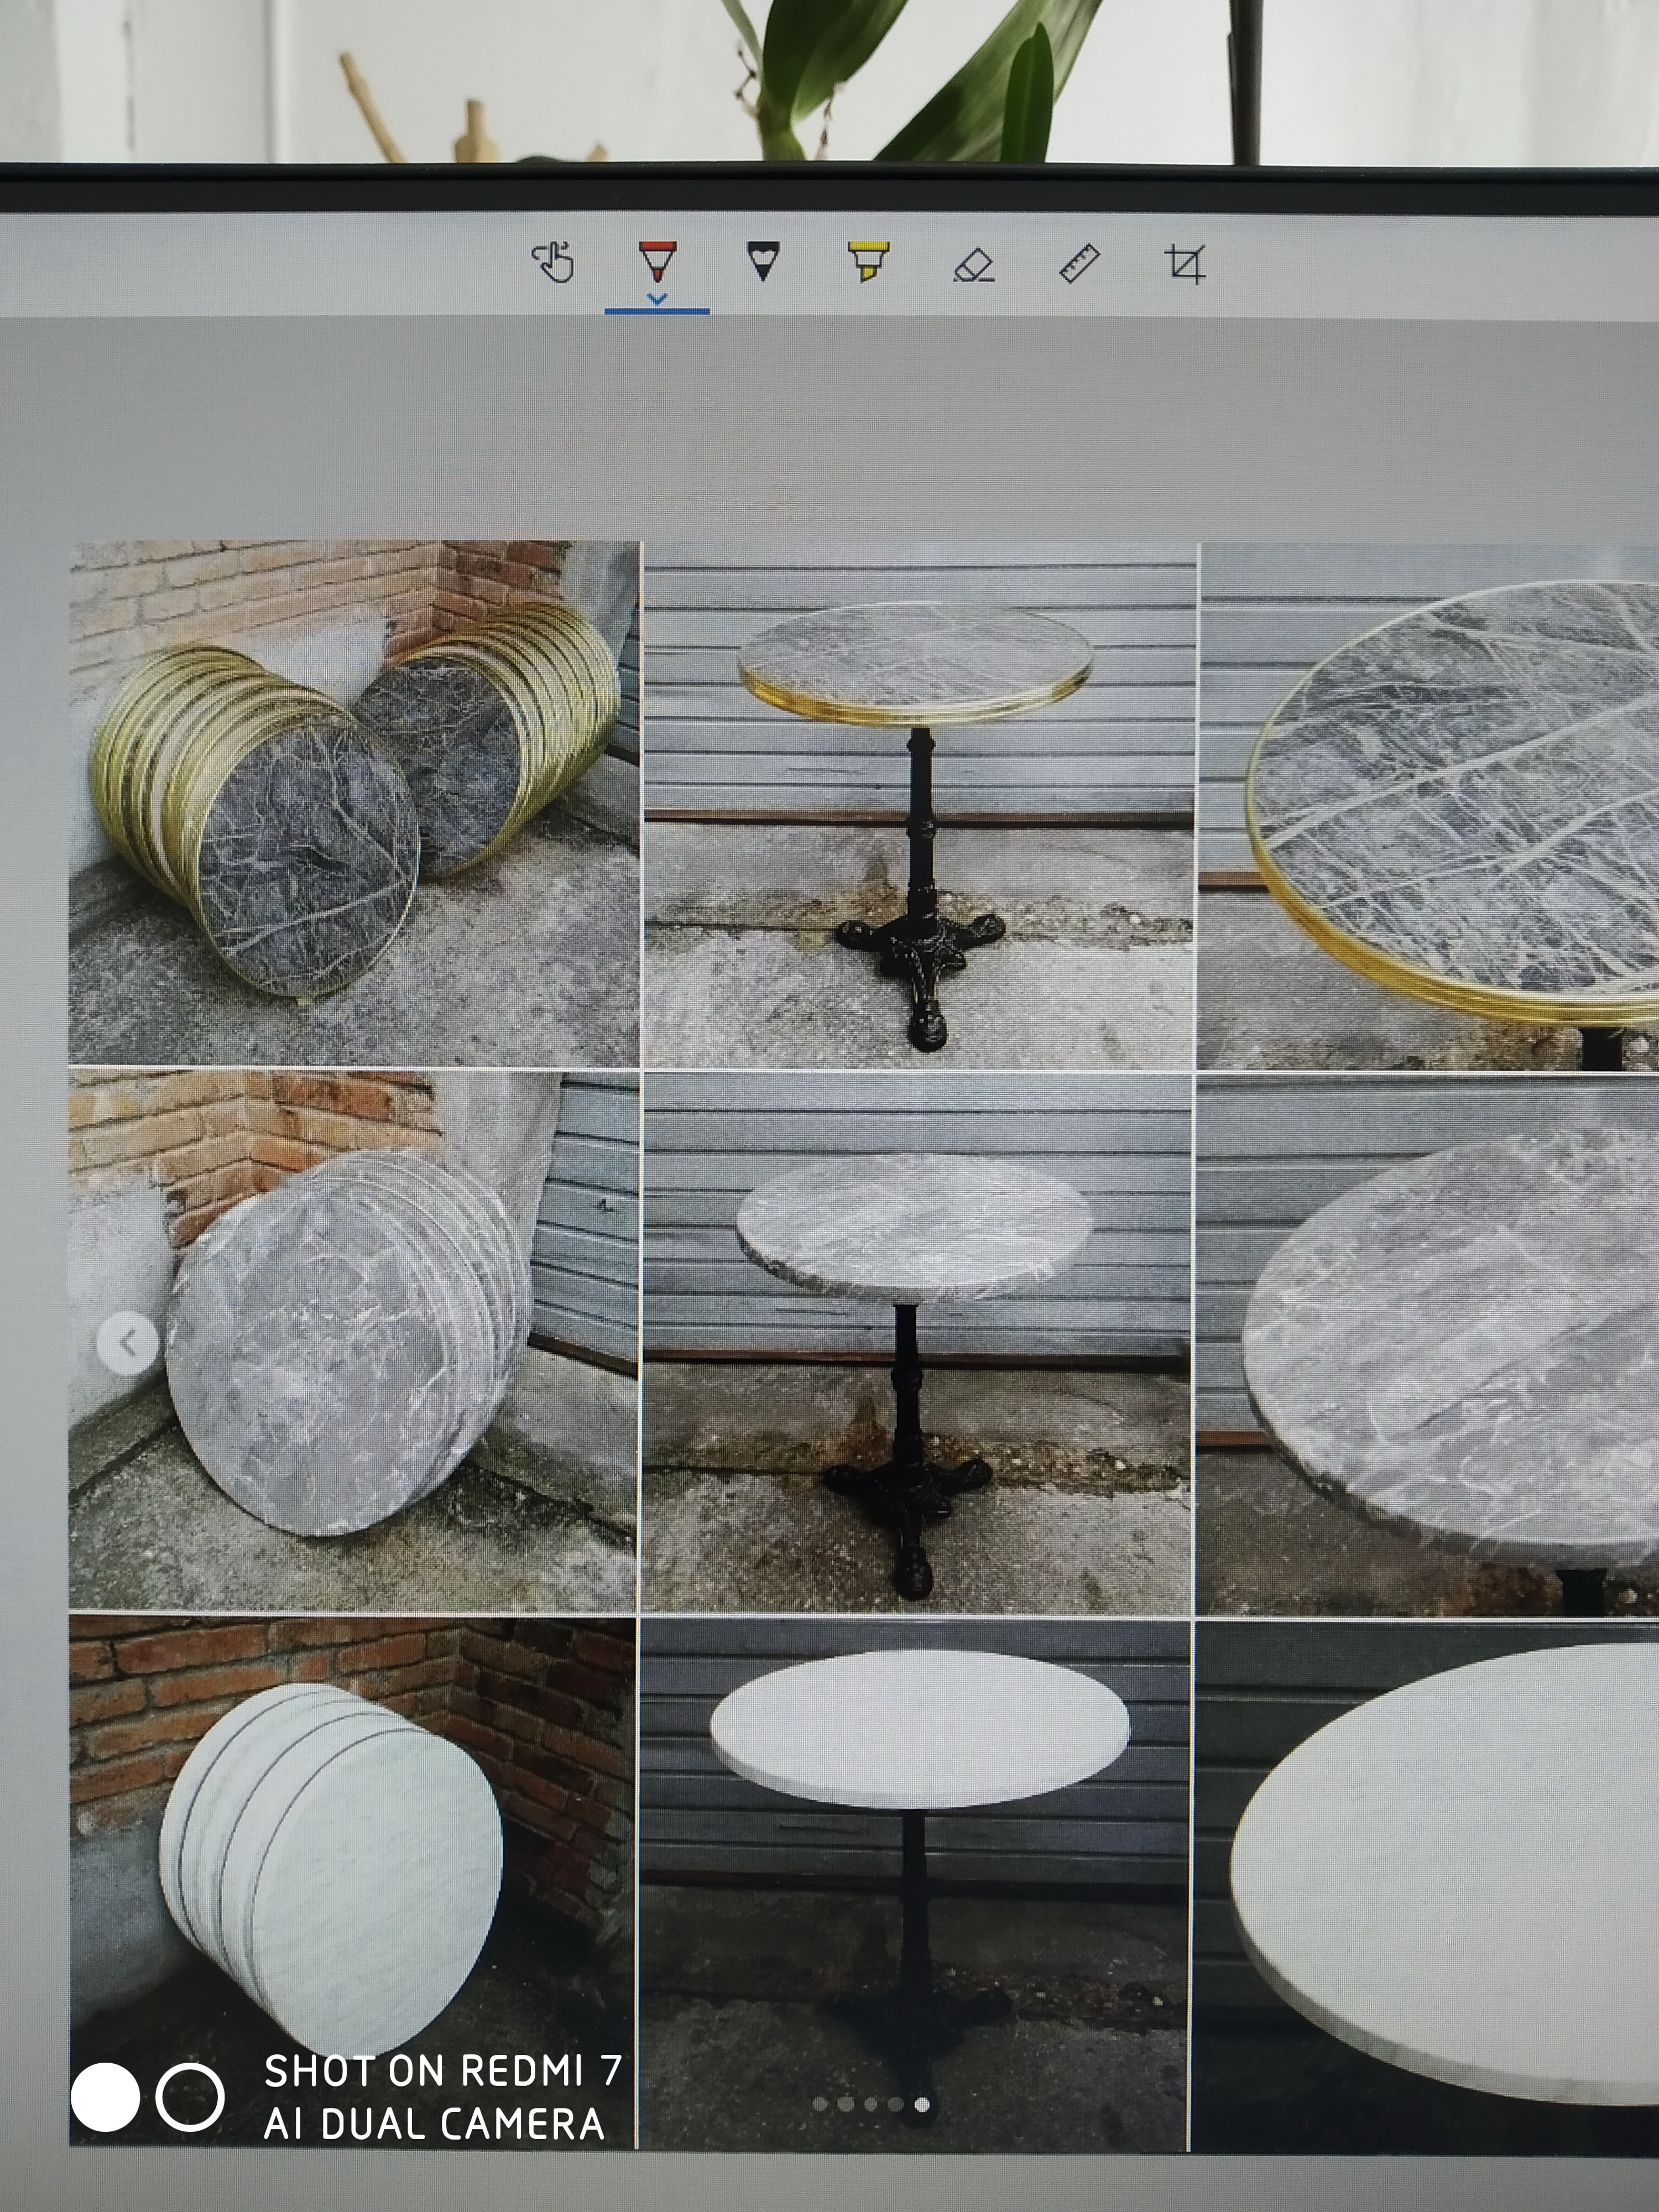Activate the Crop tool
Image resolution: width=1659 pixels, height=2212 pixels.
coord(1185,265)
